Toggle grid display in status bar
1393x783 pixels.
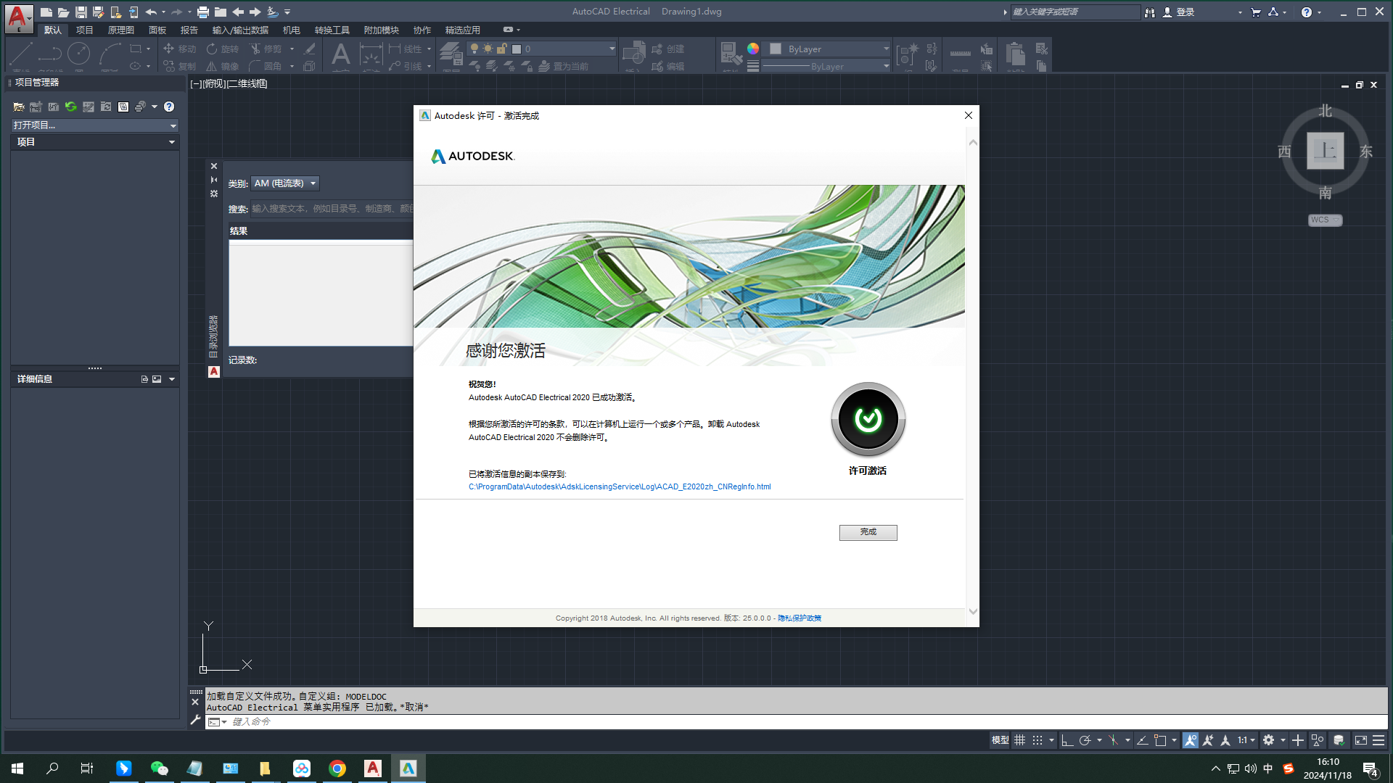point(1019,740)
